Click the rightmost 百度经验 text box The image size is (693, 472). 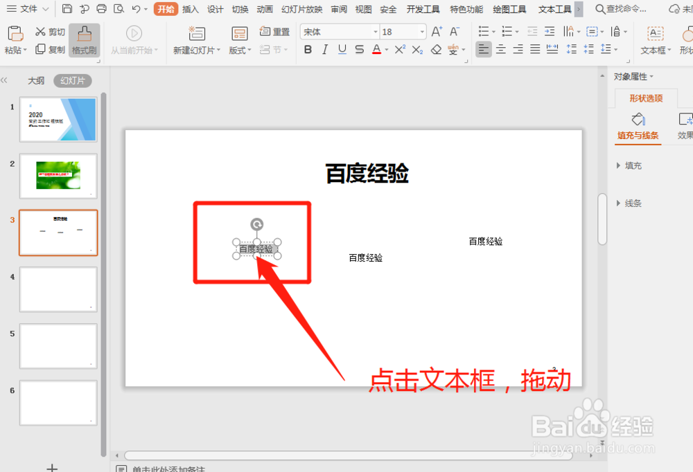tap(486, 241)
